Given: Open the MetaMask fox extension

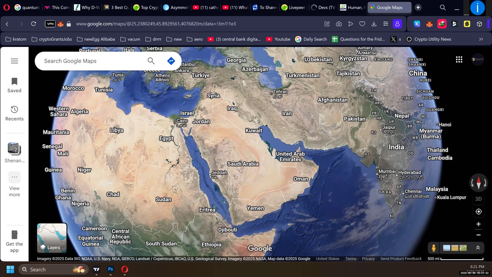Looking at the screenshot, I should [x=429, y=24].
